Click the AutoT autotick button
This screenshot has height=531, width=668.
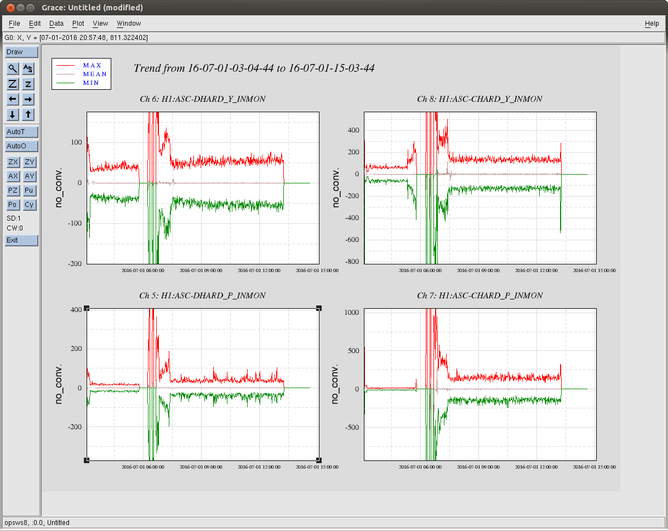point(21,132)
